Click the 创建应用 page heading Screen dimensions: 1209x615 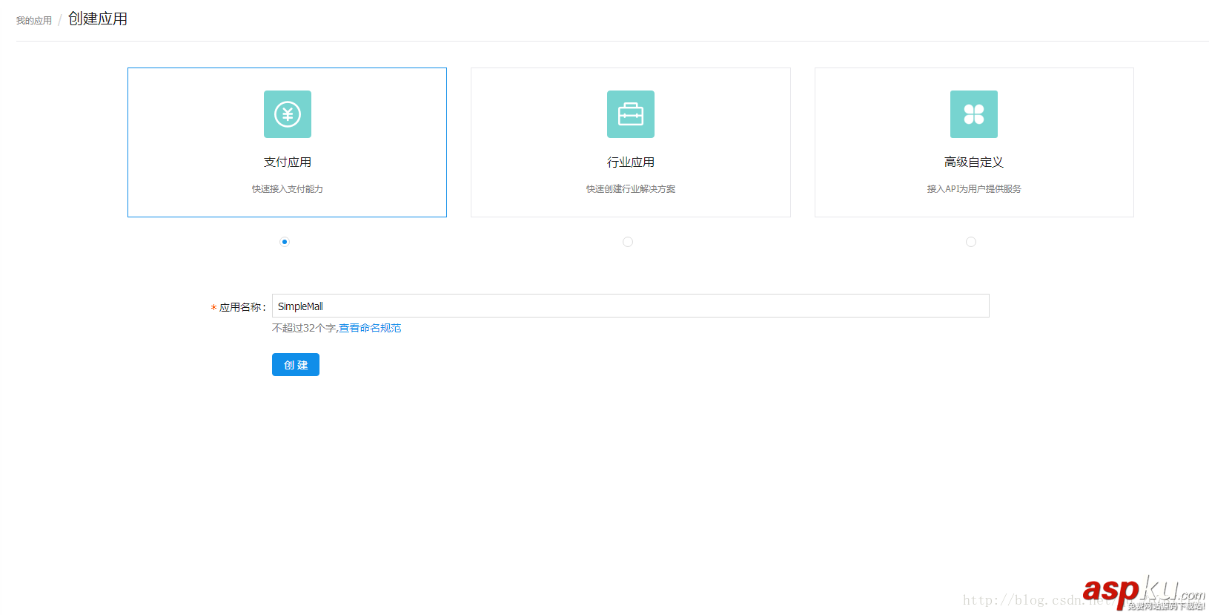pos(98,19)
